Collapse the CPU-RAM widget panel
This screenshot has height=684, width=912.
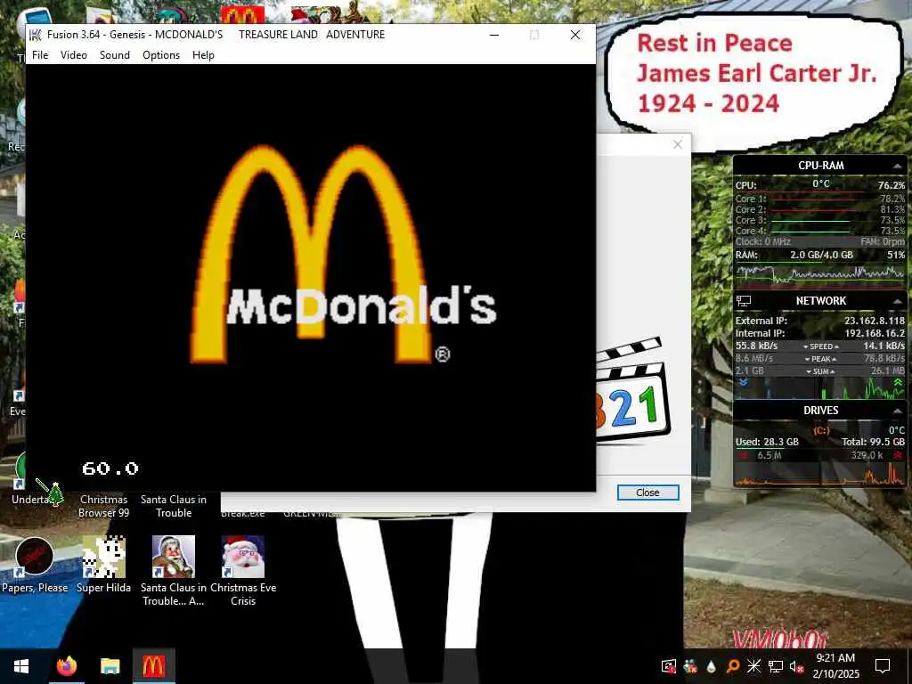[898, 166]
